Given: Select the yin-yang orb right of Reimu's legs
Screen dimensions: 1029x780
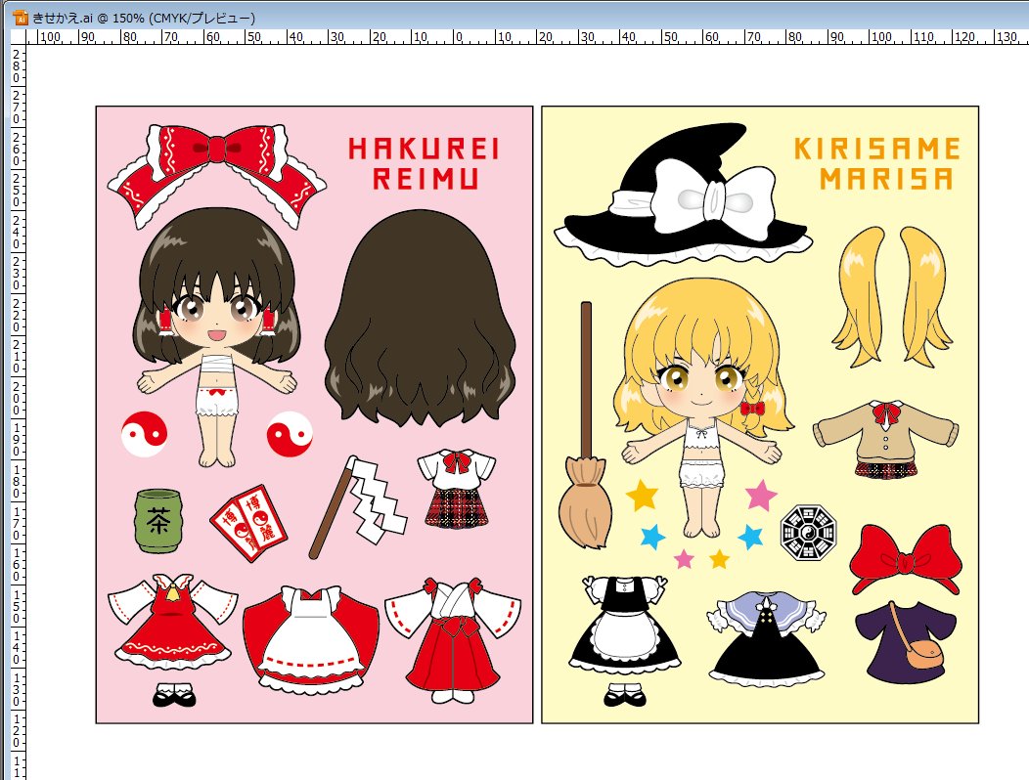Looking at the screenshot, I should point(290,434).
